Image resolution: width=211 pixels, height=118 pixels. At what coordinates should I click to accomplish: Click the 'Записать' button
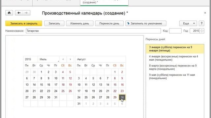[x=54, y=23]
